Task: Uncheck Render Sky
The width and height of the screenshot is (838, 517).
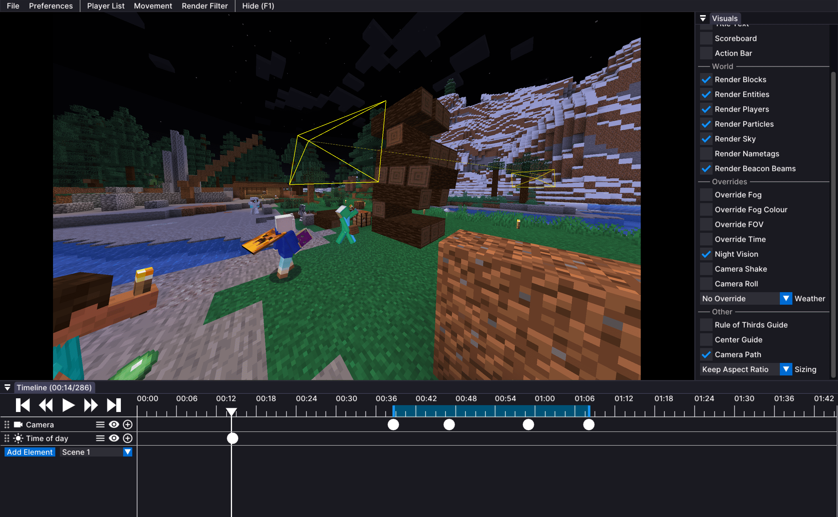Action: click(706, 139)
